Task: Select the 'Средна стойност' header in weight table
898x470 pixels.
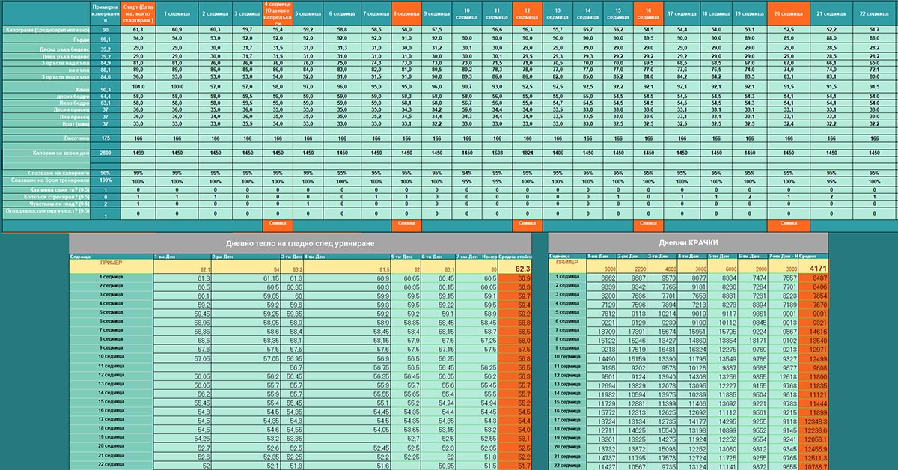Action: 515,256
